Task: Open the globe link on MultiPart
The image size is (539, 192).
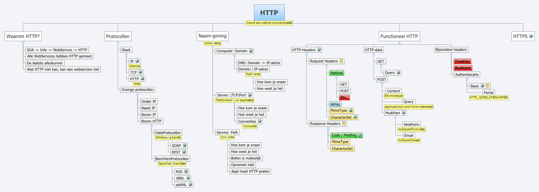Action: pyautogui.click(x=403, y=112)
